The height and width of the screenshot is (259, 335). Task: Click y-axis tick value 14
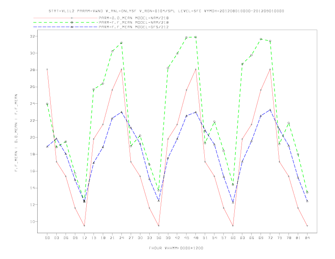tap(32, 188)
